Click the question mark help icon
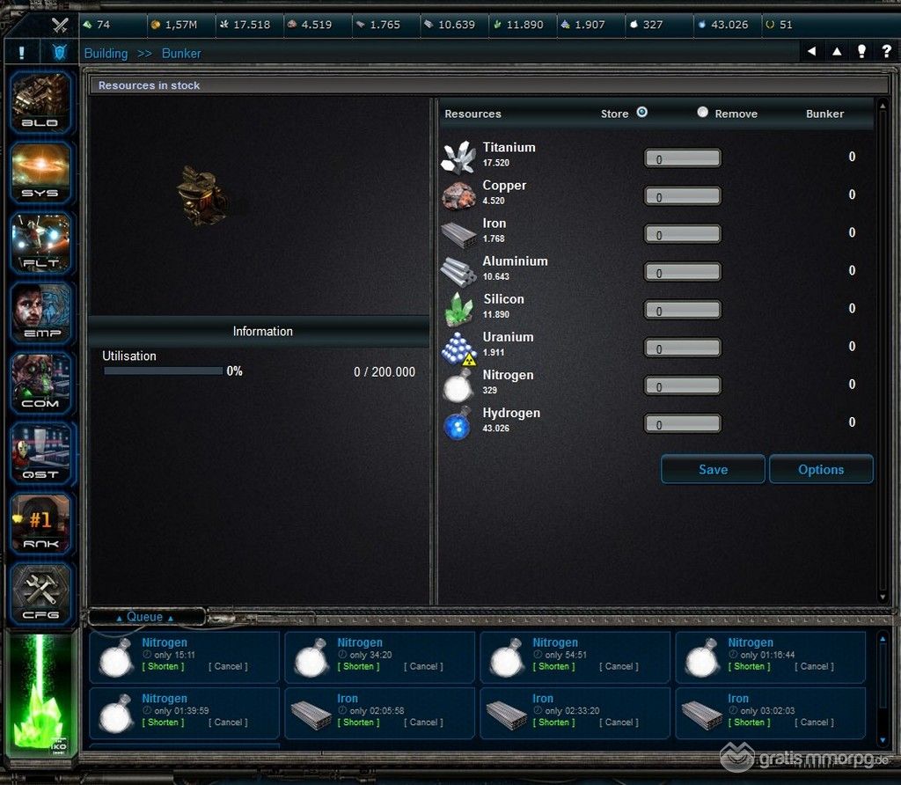The height and width of the screenshot is (785, 901). [887, 52]
